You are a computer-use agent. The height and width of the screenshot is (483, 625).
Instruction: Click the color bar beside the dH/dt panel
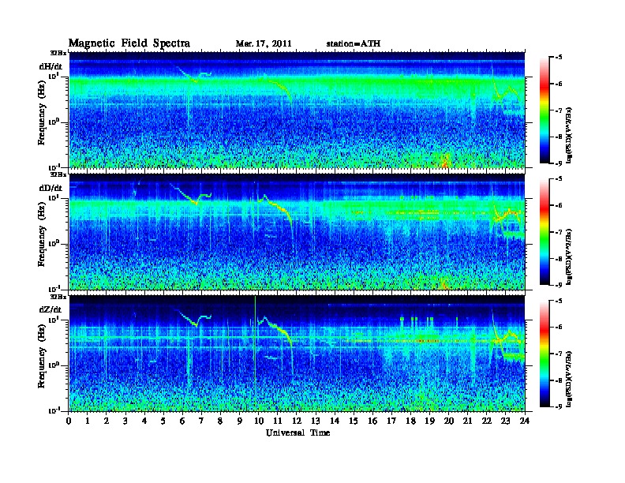(x=544, y=110)
